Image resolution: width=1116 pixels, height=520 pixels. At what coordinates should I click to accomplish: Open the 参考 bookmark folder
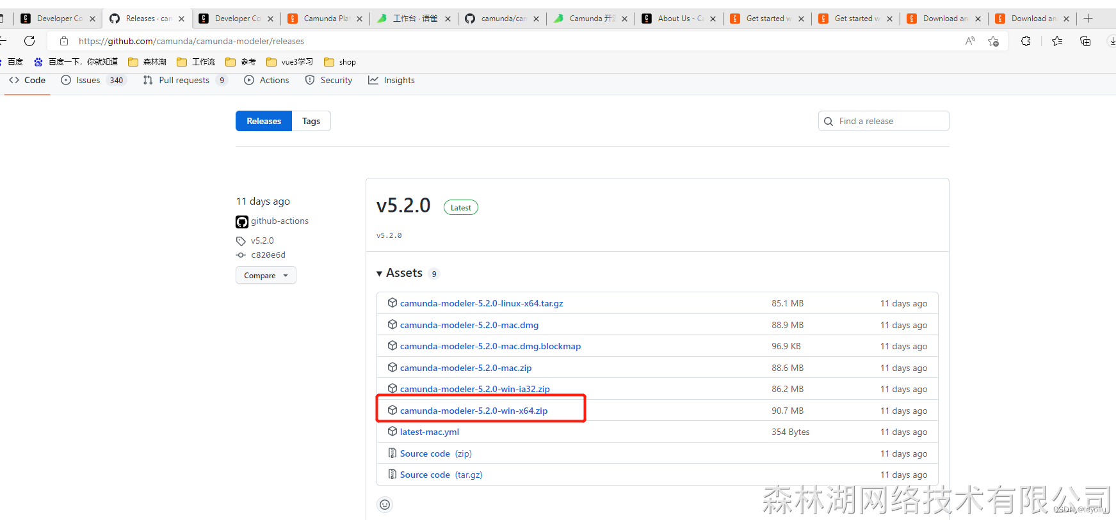[241, 62]
